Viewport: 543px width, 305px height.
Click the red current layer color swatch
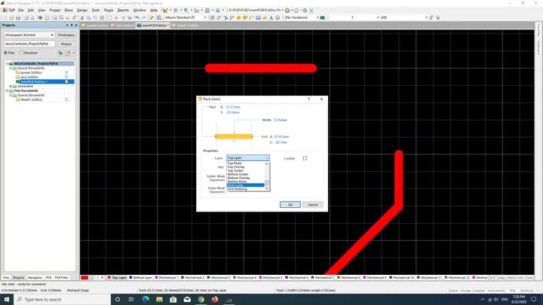tap(84, 277)
